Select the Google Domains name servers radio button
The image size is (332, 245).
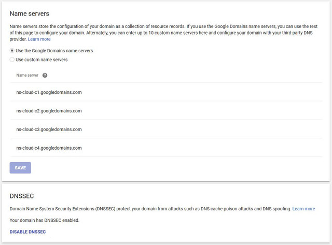[x=12, y=51]
